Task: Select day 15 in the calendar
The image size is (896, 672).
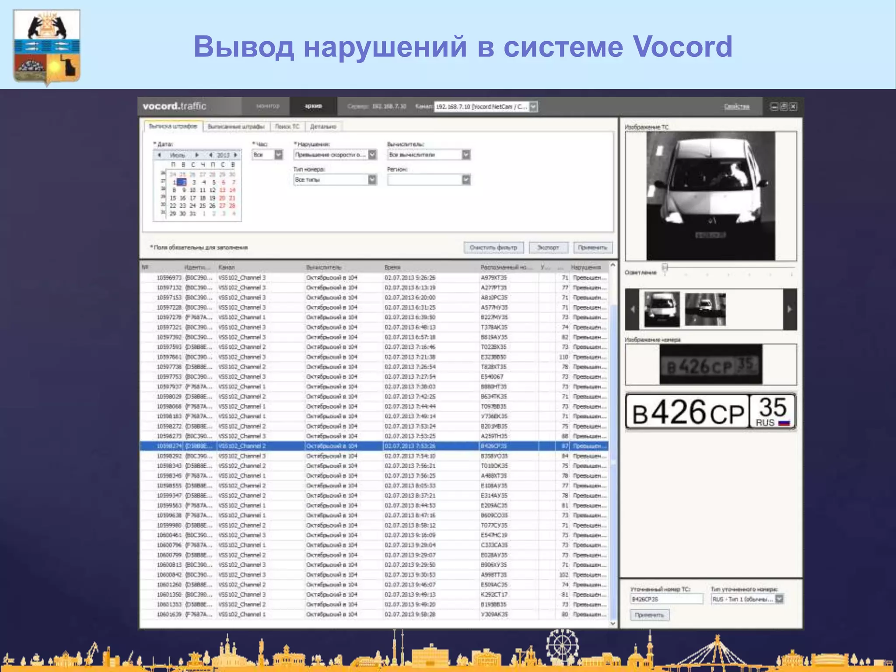Action: point(173,198)
